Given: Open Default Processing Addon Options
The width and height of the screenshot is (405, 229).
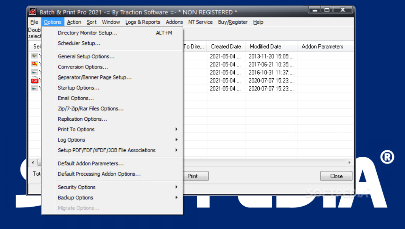Looking at the screenshot, I should pyautogui.click(x=112, y=174).
